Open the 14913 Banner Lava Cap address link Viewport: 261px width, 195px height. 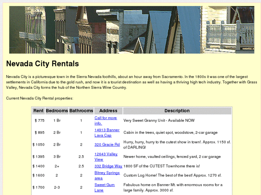[107, 133]
